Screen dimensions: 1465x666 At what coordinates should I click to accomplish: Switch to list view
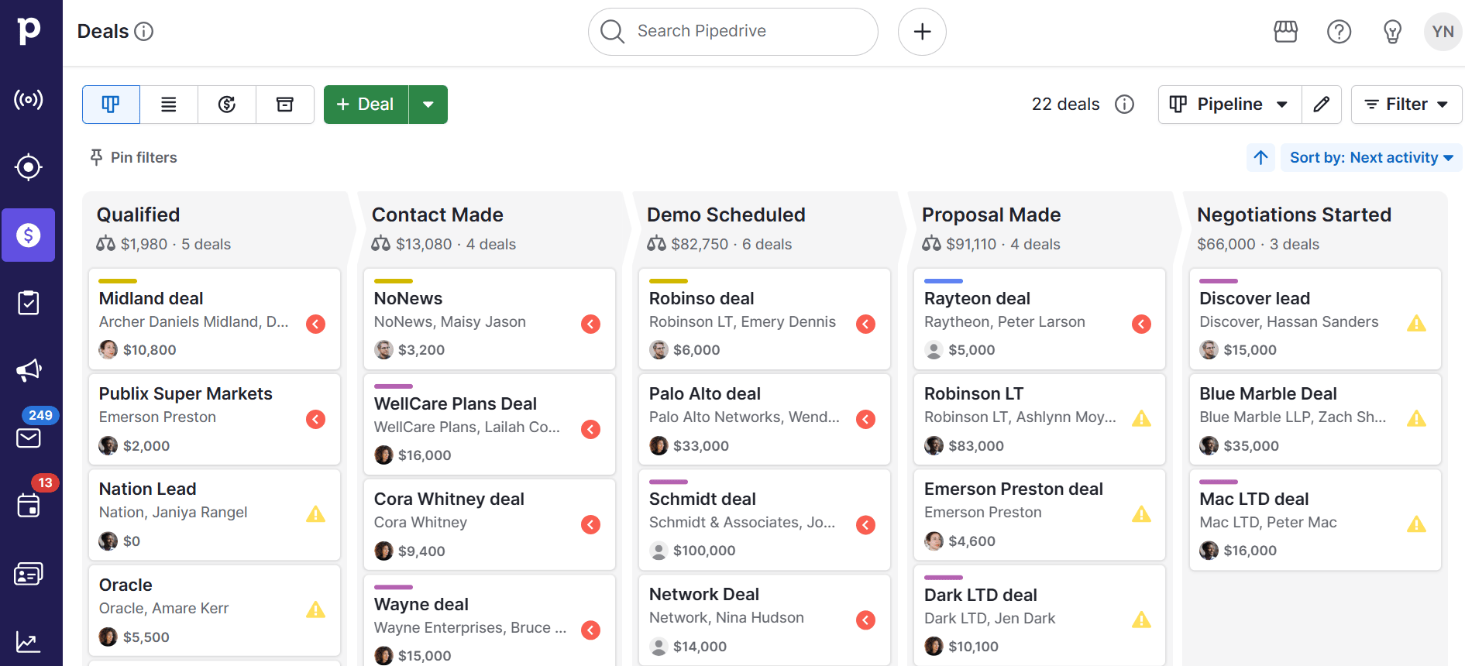click(x=169, y=105)
